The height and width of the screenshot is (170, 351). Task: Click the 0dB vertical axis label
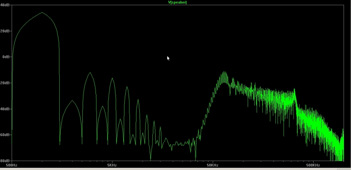tap(7, 57)
